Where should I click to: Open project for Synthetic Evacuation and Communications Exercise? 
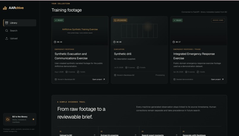[99, 79]
